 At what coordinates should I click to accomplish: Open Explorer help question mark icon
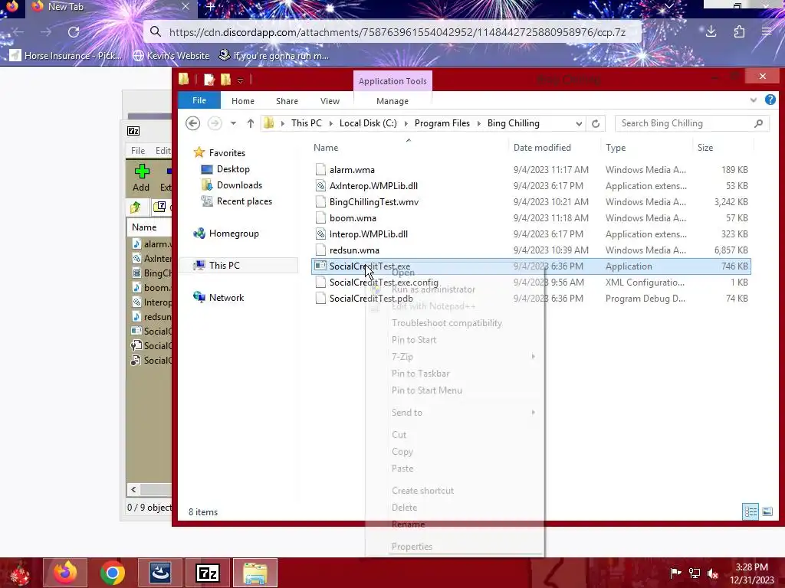(770, 100)
